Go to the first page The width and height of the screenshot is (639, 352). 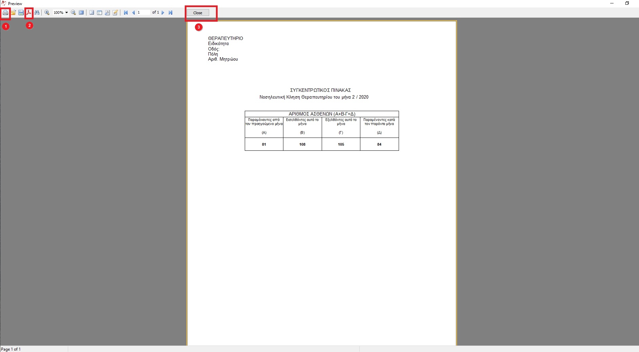(126, 13)
